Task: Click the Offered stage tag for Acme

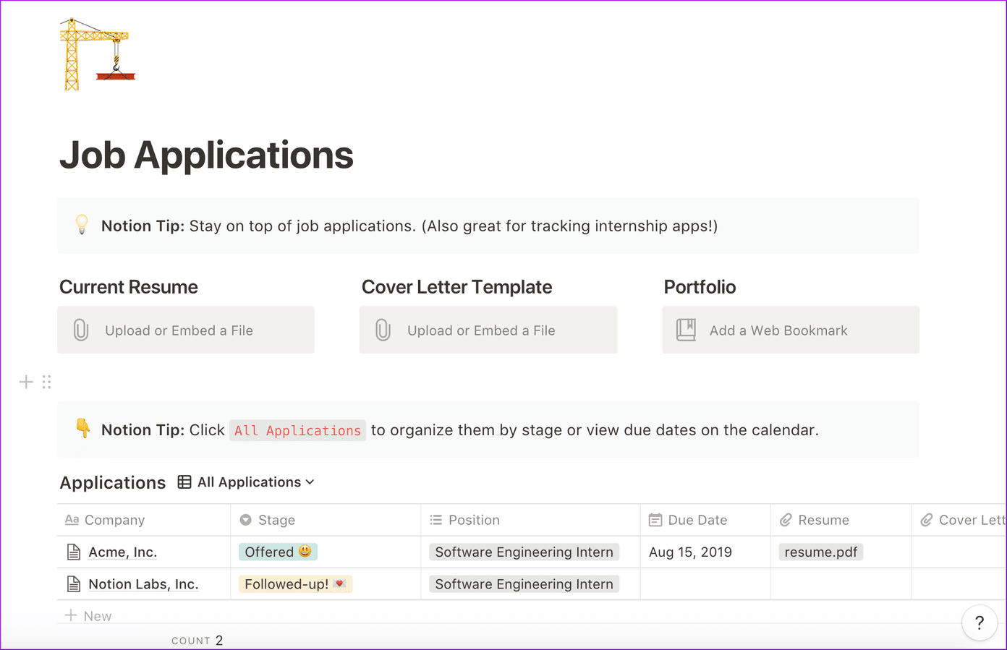Action: [x=278, y=552]
